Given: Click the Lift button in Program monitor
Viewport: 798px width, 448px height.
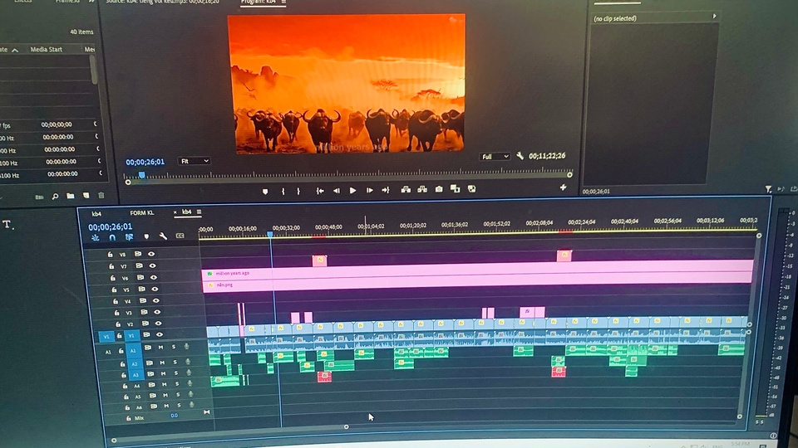Looking at the screenshot, I should (406, 190).
